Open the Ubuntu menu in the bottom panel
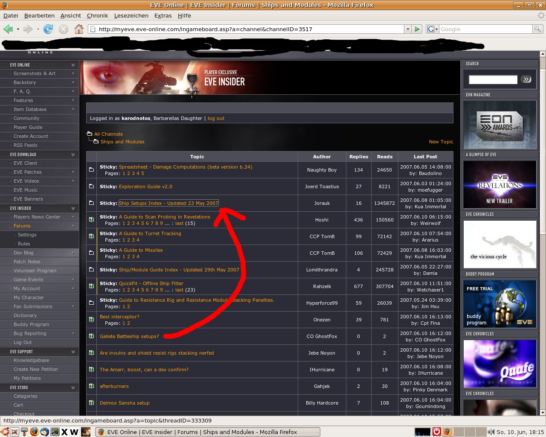 pos(5,432)
